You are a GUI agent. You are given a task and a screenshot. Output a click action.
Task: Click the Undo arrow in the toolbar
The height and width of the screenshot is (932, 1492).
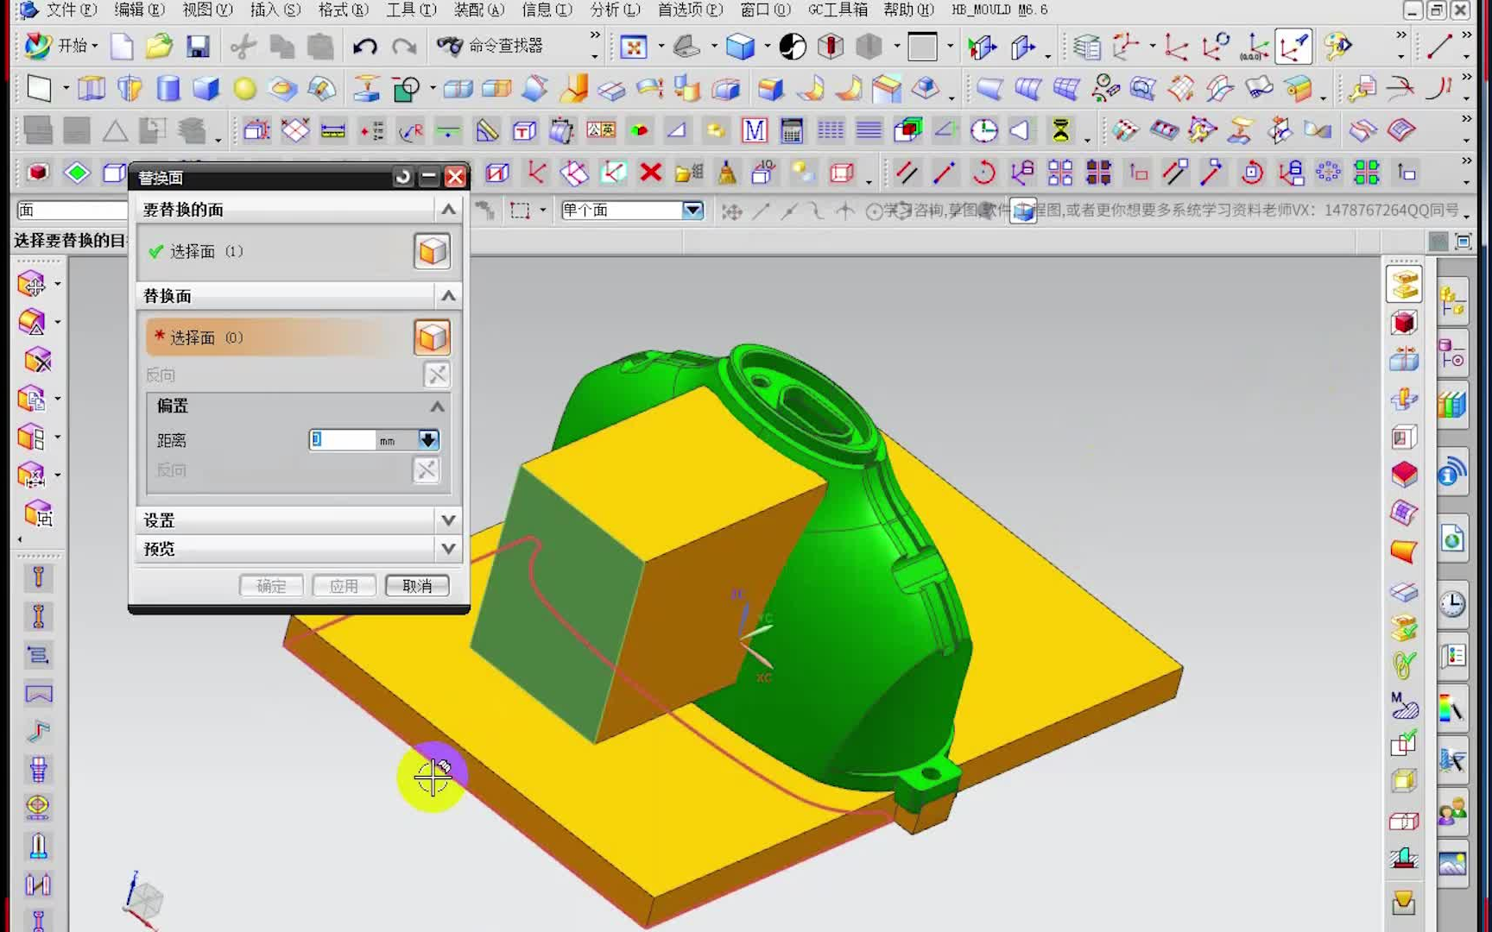(x=364, y=47)
